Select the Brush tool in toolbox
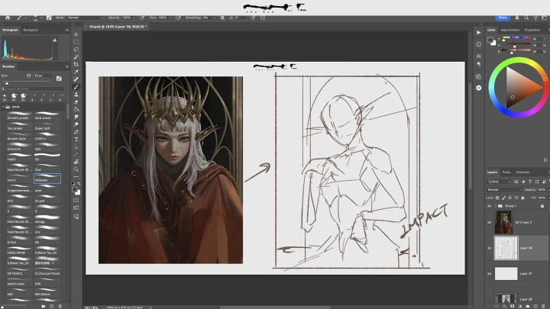The image size is (550, 309). 76,87
